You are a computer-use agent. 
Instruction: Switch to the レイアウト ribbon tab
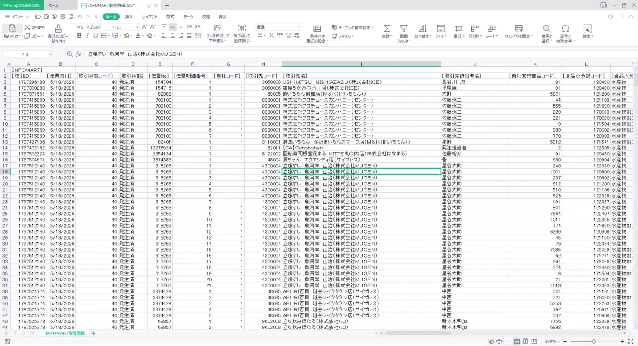pyautogui.click(x=150, y=17)
